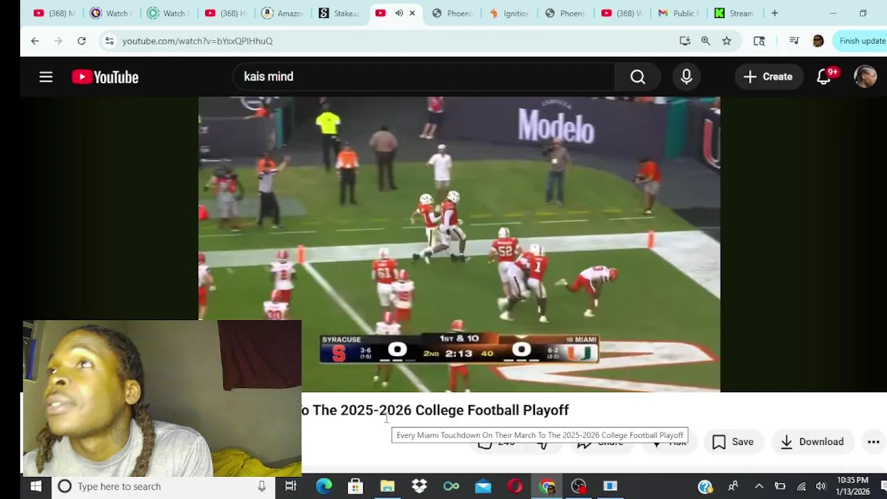Screen dimensions: 887x499
Task: Save video to a playlist
Action: pyautogui.click(x=733, y=441)
